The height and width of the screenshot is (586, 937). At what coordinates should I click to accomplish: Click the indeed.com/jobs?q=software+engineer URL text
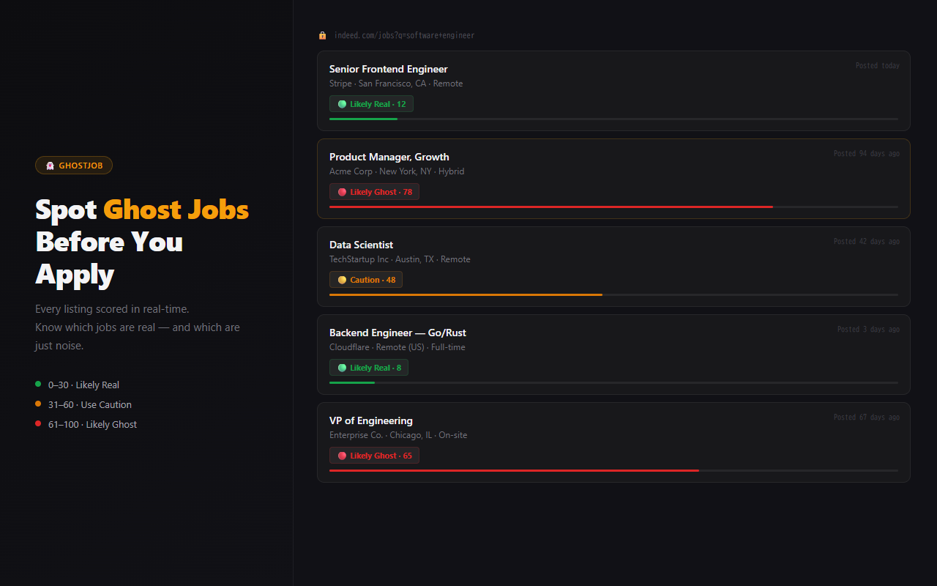tap(404, 35)
